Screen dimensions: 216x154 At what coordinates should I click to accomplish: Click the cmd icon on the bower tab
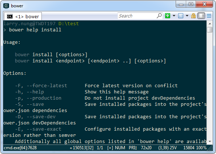point(10,16)
